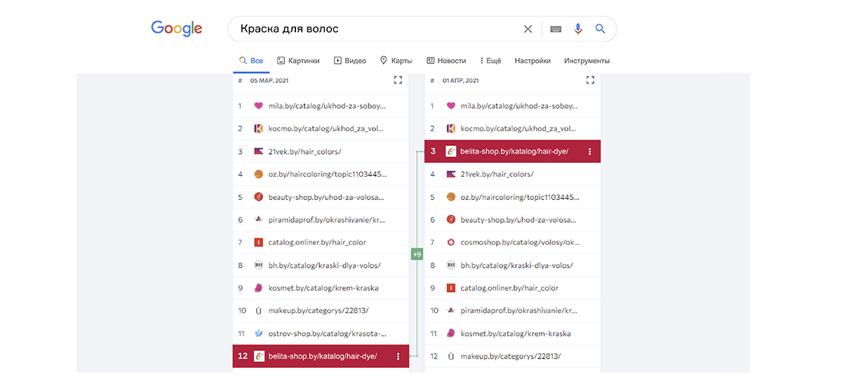Switch to the Картинки tab
The width and height of the screenshot is (842, 379).
tap(298, 61)
